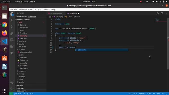Image resolution: width=169 pixels, height=95 pixels.
Task: Open editor more actions ellipsis
Action: pos(166,13)
